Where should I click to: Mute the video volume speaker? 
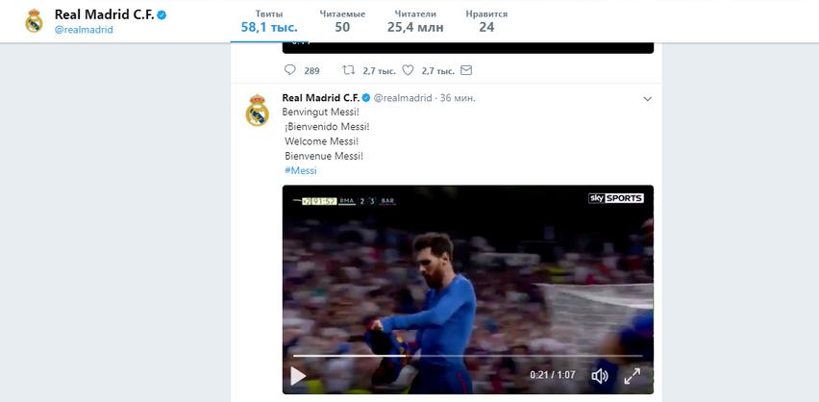[x=600, y=375]
